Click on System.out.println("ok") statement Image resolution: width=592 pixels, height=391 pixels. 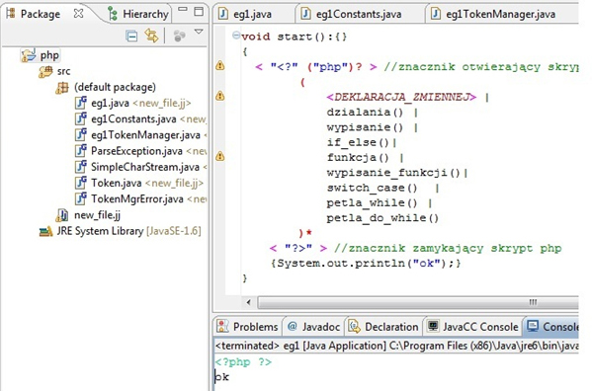click(366, 264)
